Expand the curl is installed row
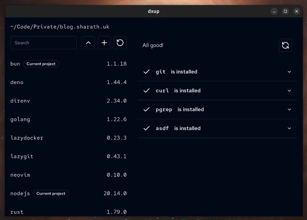Screen dimensions: 307x220 [x=217, y=91]
